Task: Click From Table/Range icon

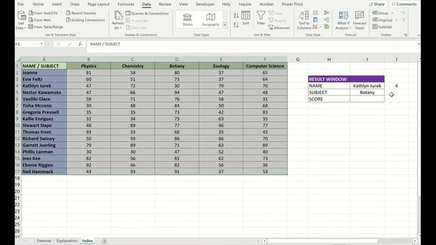Action: [x=31, y=27]
